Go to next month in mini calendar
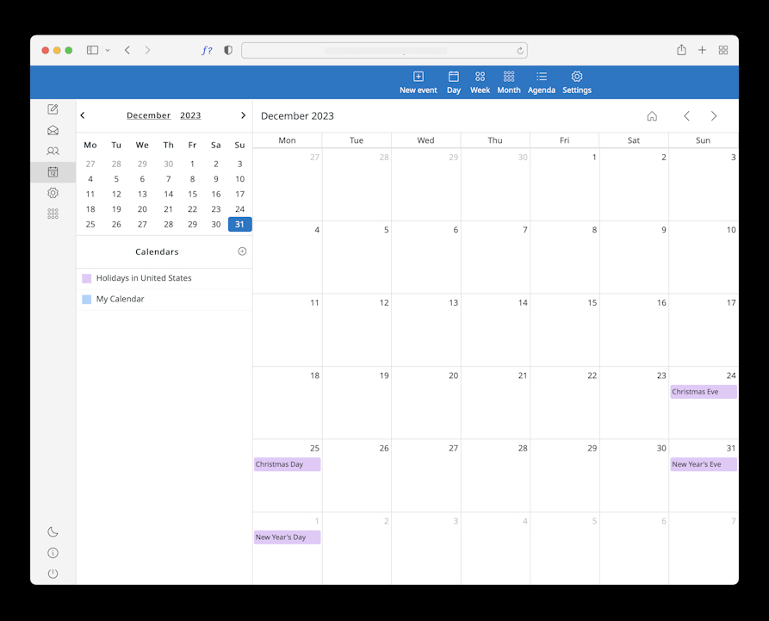The height and width of the screenshot is (621, 769). [243, 115]
